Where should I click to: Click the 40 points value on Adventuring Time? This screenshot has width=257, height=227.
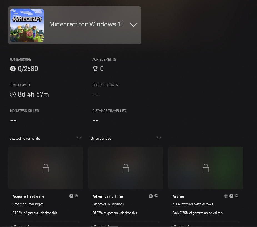[156, 196]
